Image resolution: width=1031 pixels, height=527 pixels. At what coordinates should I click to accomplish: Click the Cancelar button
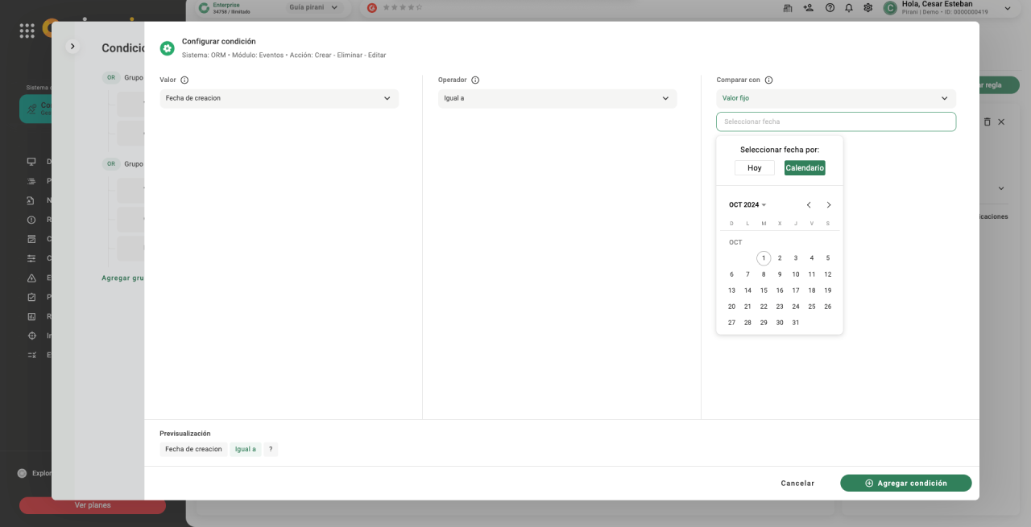pyautogui.click(x=797, y=484)
